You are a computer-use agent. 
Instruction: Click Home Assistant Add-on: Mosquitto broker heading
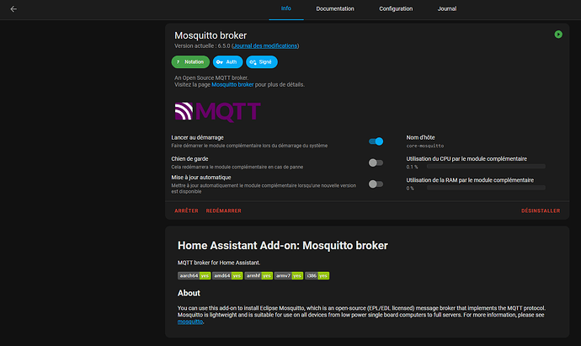click(283, 246)
